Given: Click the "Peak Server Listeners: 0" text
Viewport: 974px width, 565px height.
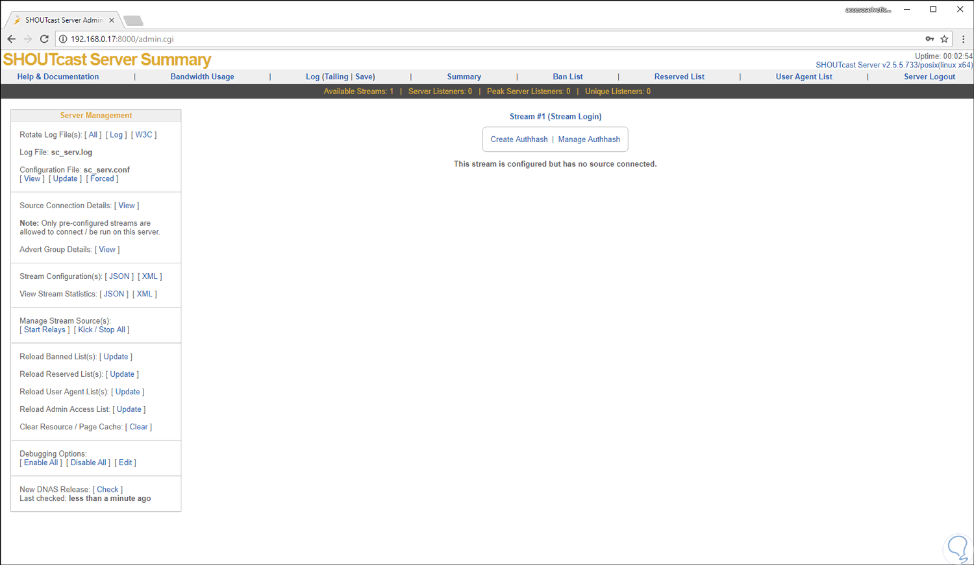Looking at the screenshot, I should (529, 91).
